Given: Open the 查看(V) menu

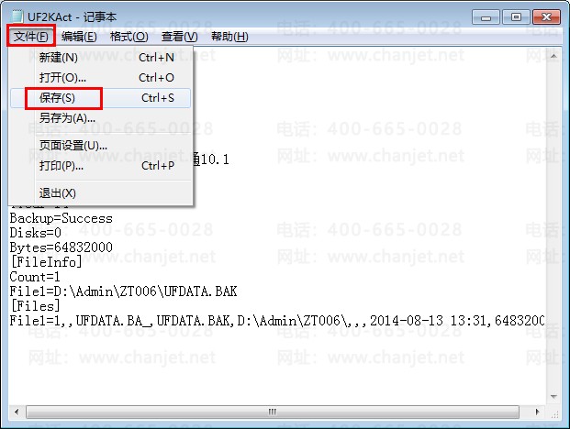Looking at the screenshot, I should tap(180, 37).
